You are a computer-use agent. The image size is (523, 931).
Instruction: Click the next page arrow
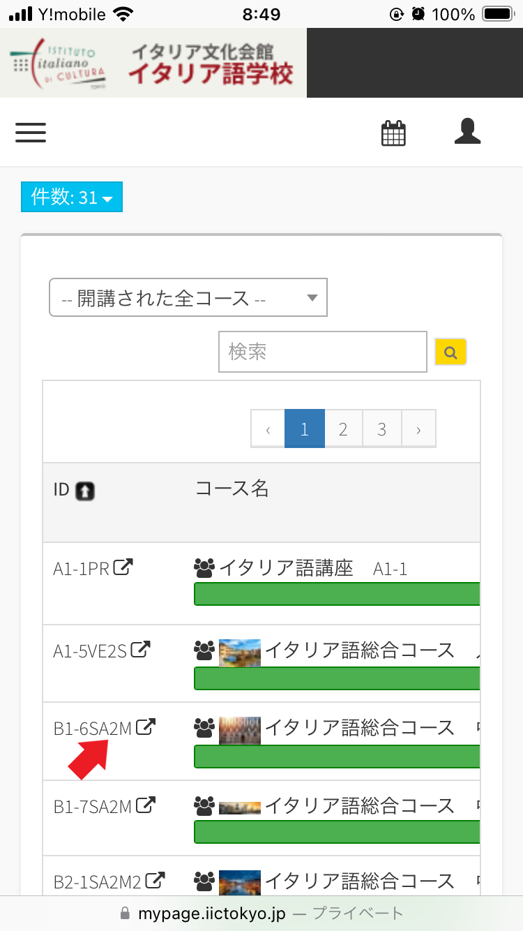pyautogui.click(x=418, y=429)
